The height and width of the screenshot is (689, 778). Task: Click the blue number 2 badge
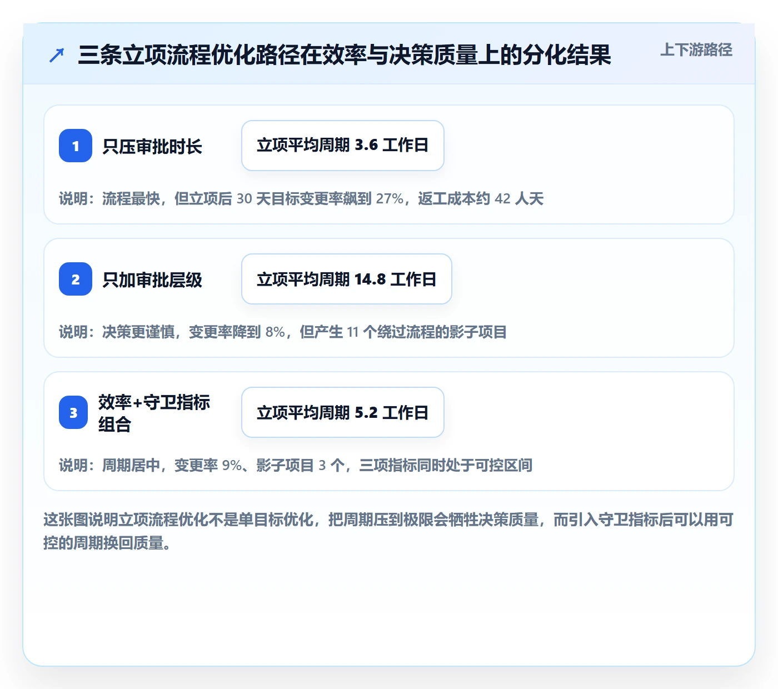coord(76,279)
